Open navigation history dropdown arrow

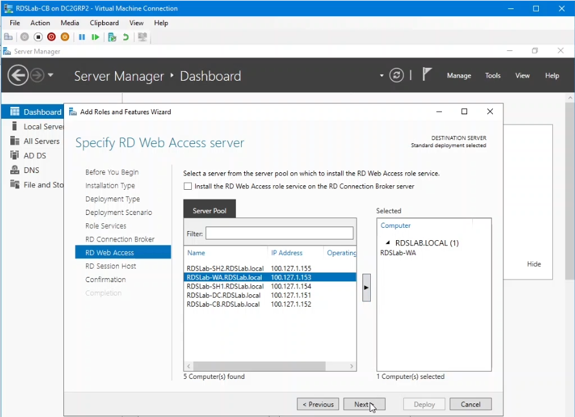(x=50, y=75)
